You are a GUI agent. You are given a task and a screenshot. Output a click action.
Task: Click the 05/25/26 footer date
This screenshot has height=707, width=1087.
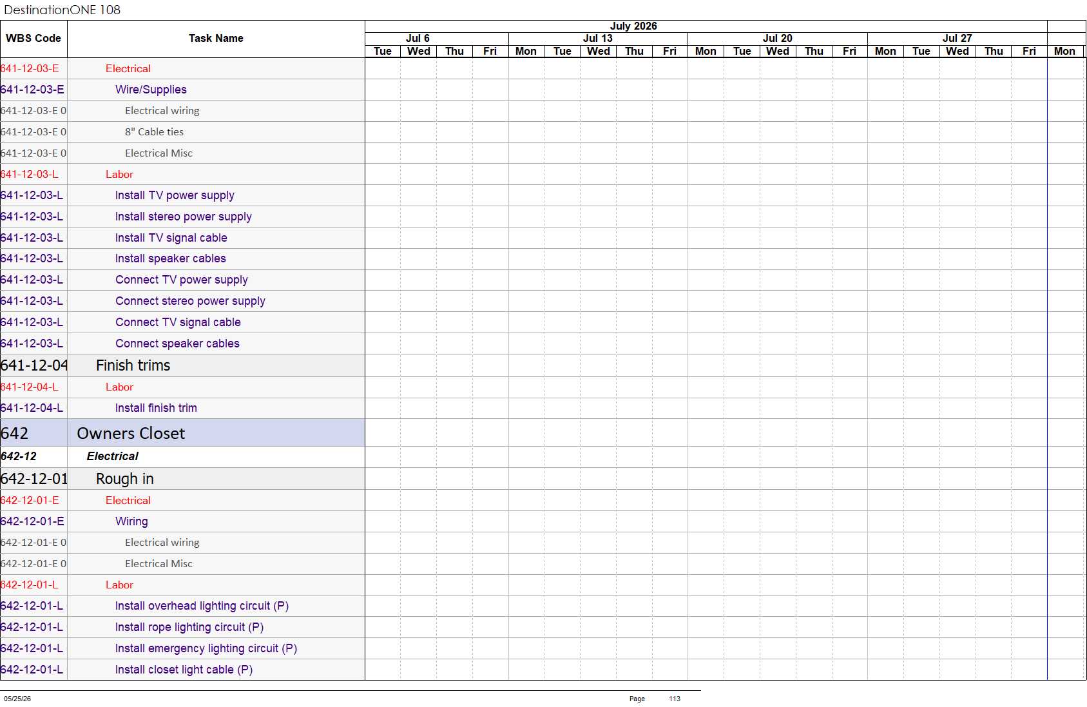pyautogui.click(x=17, y=699)
